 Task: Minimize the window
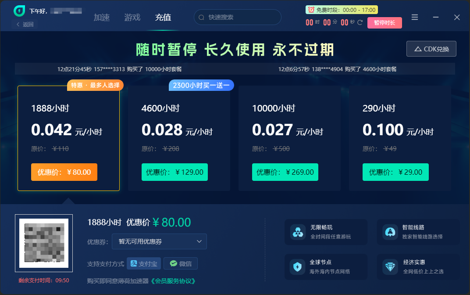(x=435, y=18)
